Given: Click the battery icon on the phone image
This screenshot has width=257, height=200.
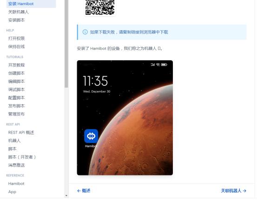Looking at the screenshot, I should [164, 65].
